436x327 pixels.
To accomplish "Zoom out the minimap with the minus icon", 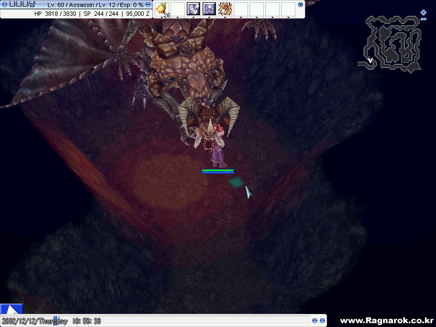I will (x=423, y=19).
